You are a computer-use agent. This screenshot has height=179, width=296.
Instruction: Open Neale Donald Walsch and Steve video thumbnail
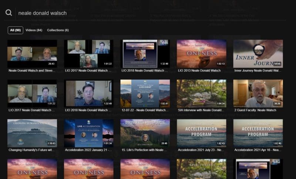click(32, 54)
